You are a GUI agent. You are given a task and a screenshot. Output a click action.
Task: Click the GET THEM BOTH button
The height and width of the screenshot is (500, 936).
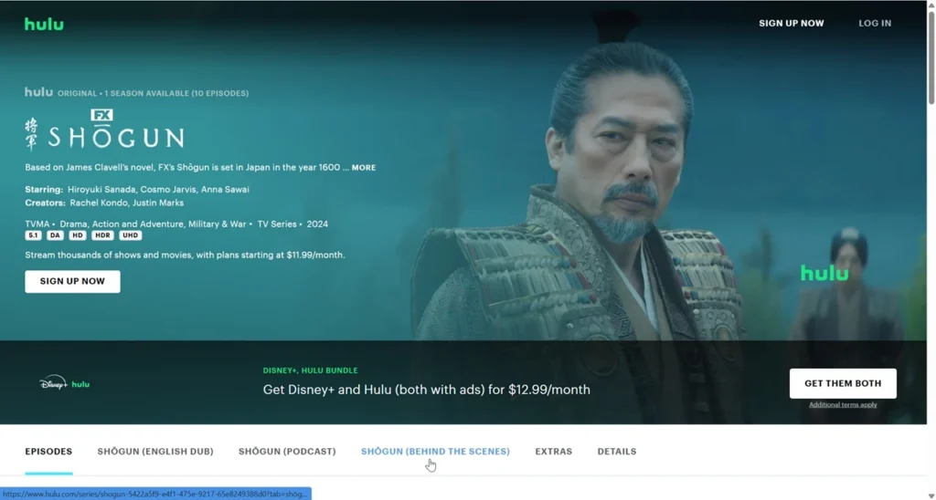point(843,383)
